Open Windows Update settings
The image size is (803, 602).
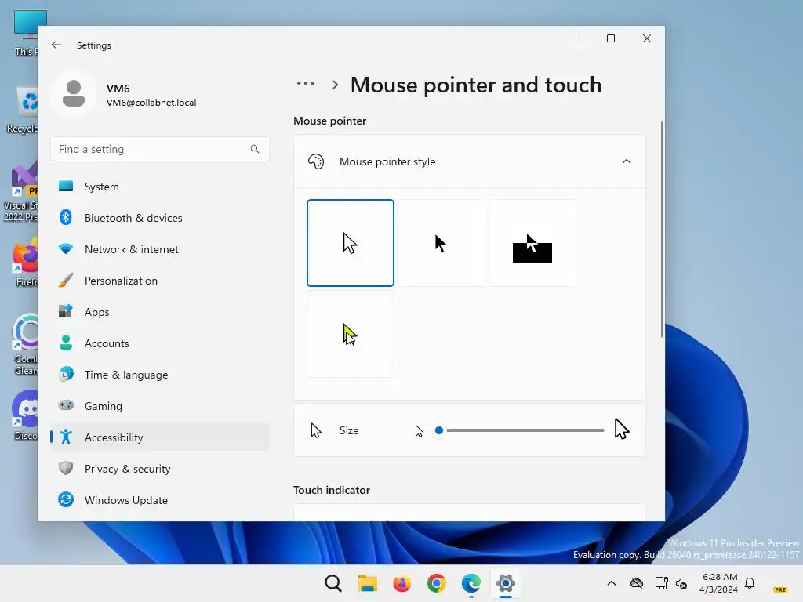pyautogui.click(x=160, y=500)
